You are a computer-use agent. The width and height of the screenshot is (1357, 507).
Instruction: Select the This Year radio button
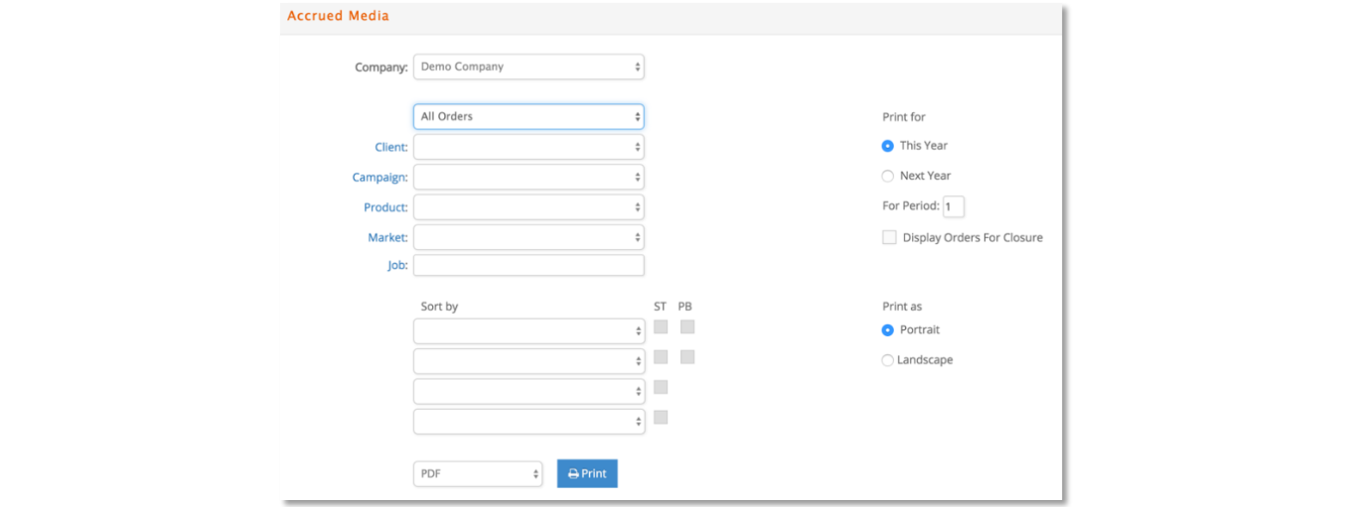(x=888, y=146)
